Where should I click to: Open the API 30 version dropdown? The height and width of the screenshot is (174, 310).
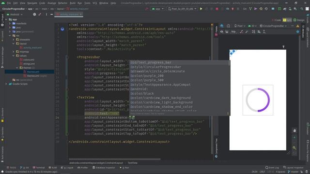tap(252, 26)
